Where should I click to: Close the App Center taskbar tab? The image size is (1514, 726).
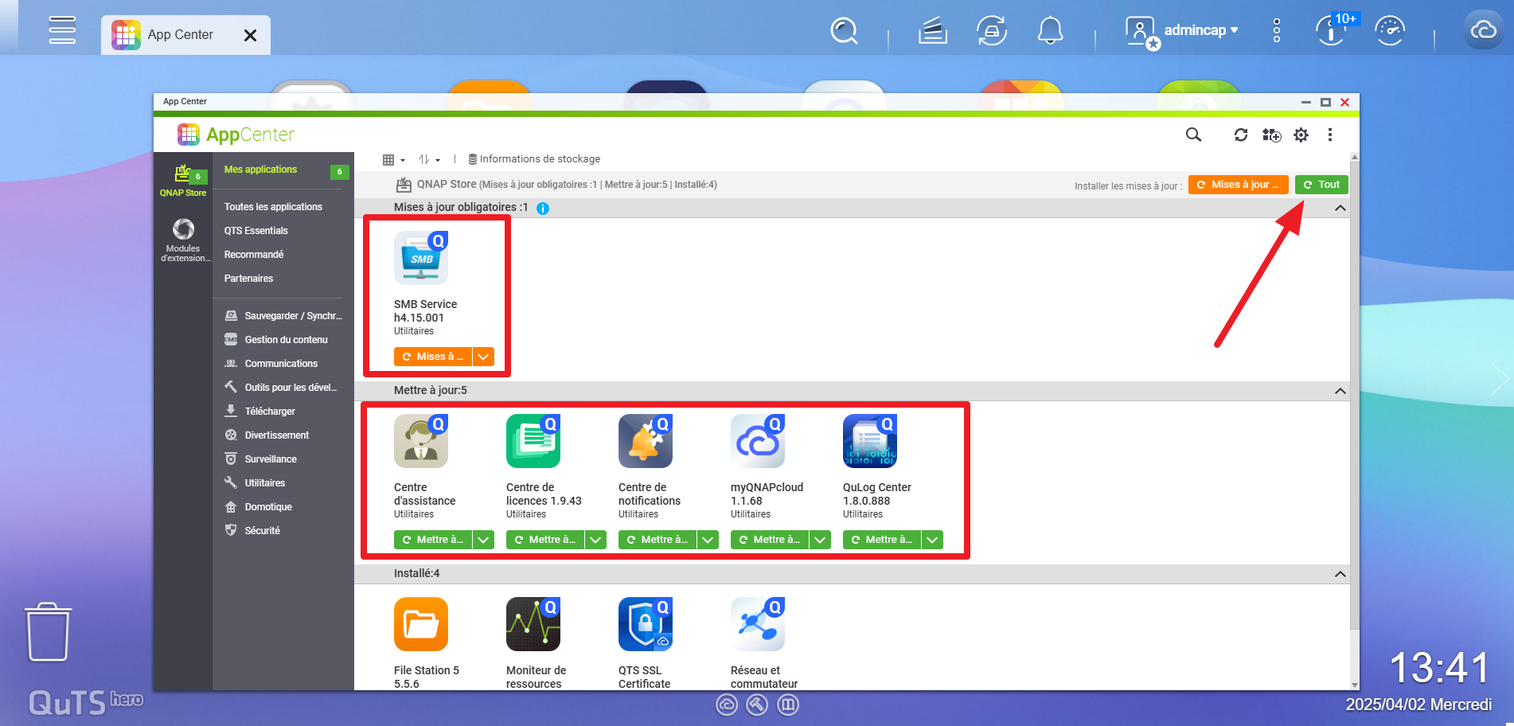(x=250, y=35)
